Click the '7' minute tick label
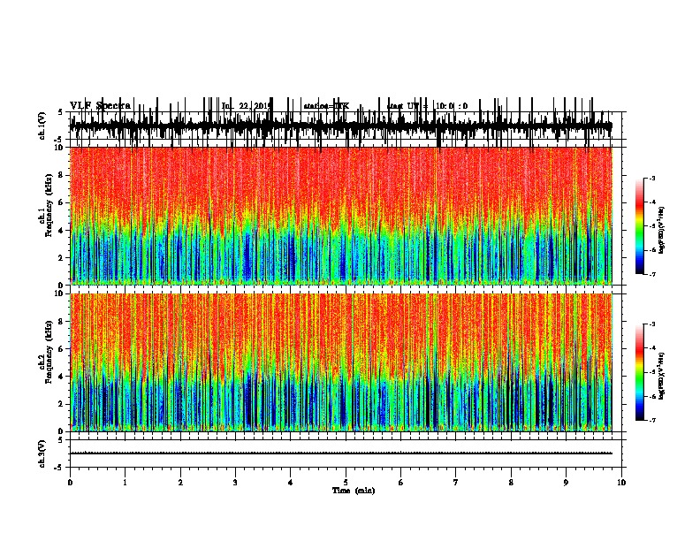Image resolution: width=700 pixels, height=541 pixels. 456,483
